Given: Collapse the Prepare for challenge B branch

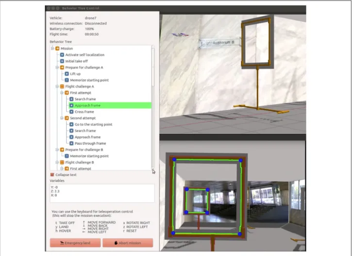Looking at the screenshot, I should (x=57, y=150).
